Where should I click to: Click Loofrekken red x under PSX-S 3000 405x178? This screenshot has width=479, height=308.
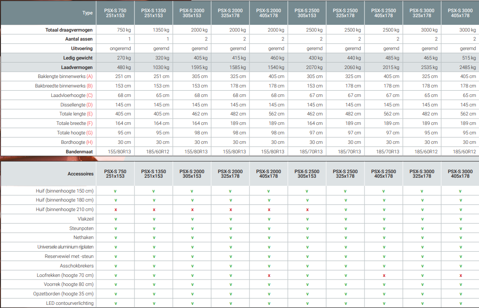[x=461, y=275]
